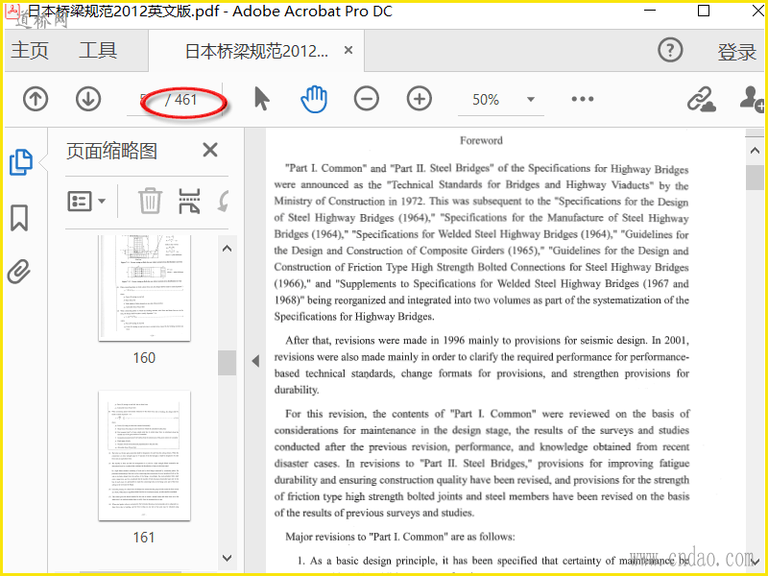This screenshot has height=576, width=768.
Task: Go to next page with down arrow icon
Action: coord(88,99)
